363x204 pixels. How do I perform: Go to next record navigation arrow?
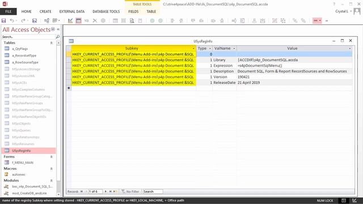click(105, 192)
